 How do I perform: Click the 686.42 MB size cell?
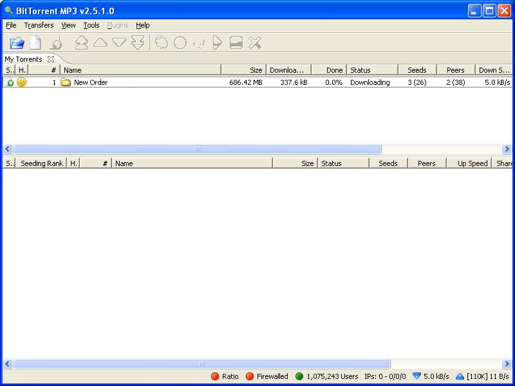pos(246,82)
